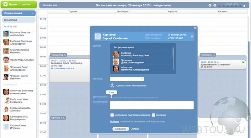Select doctor Сергеев Семен Игоревич
This screenshot has height=138, width=251.
click(18, 127)
